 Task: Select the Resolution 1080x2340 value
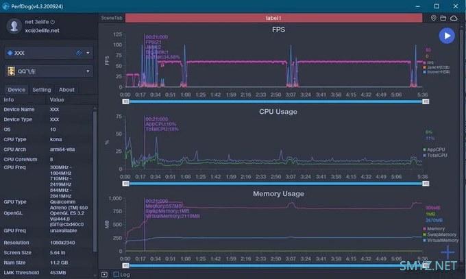[x=62, y=243]
